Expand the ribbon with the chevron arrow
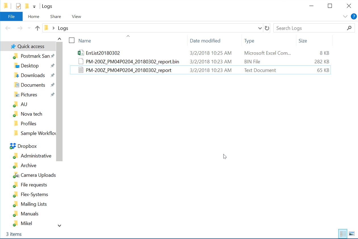 [345, 17]
